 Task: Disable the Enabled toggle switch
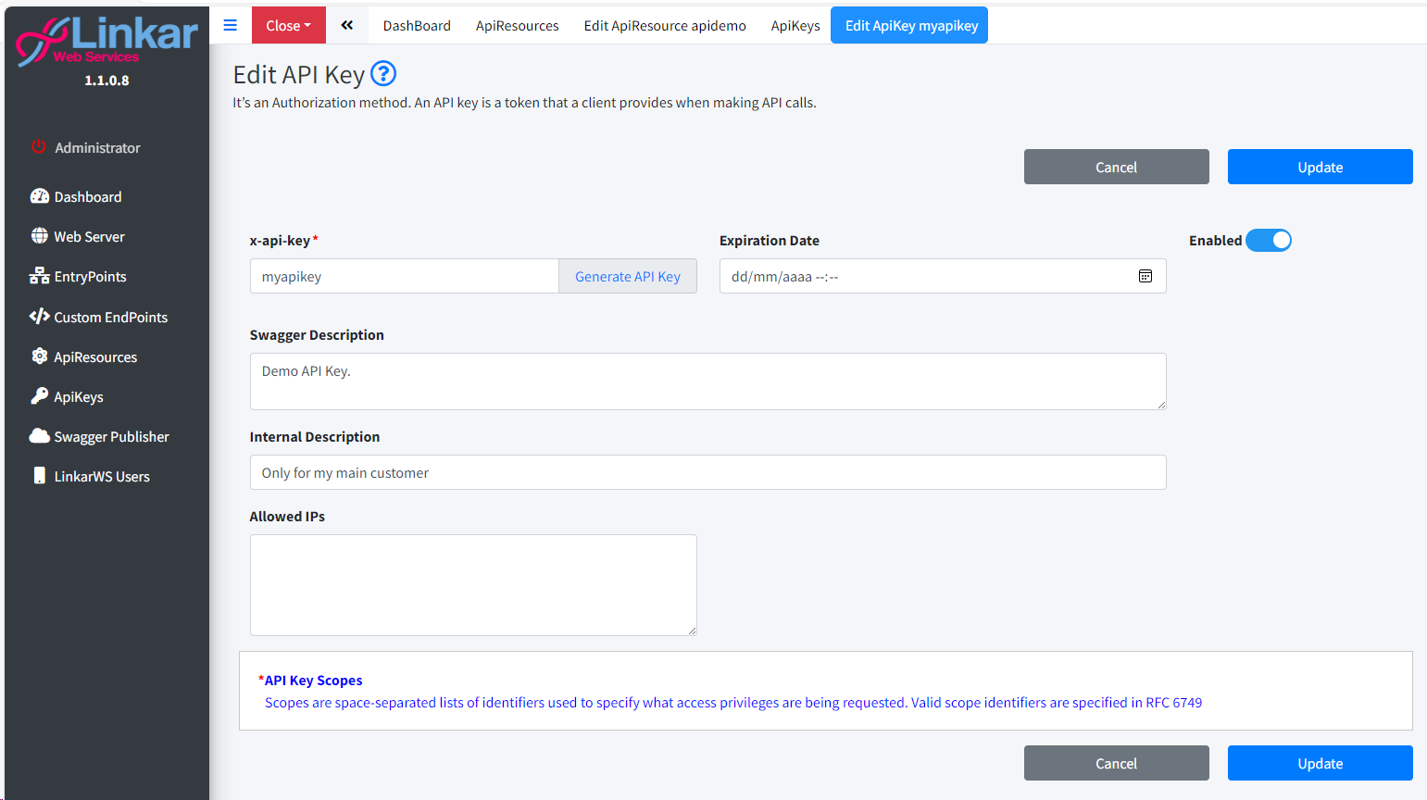[x=1268, y=241]
